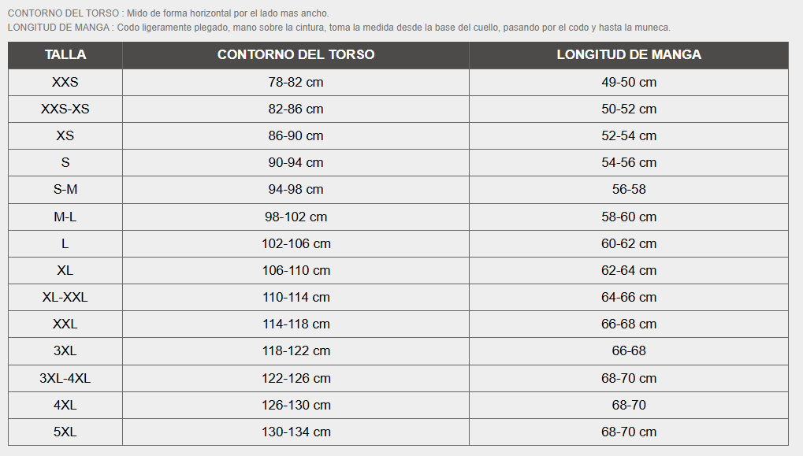Select the XS size cell

[65, 135]
